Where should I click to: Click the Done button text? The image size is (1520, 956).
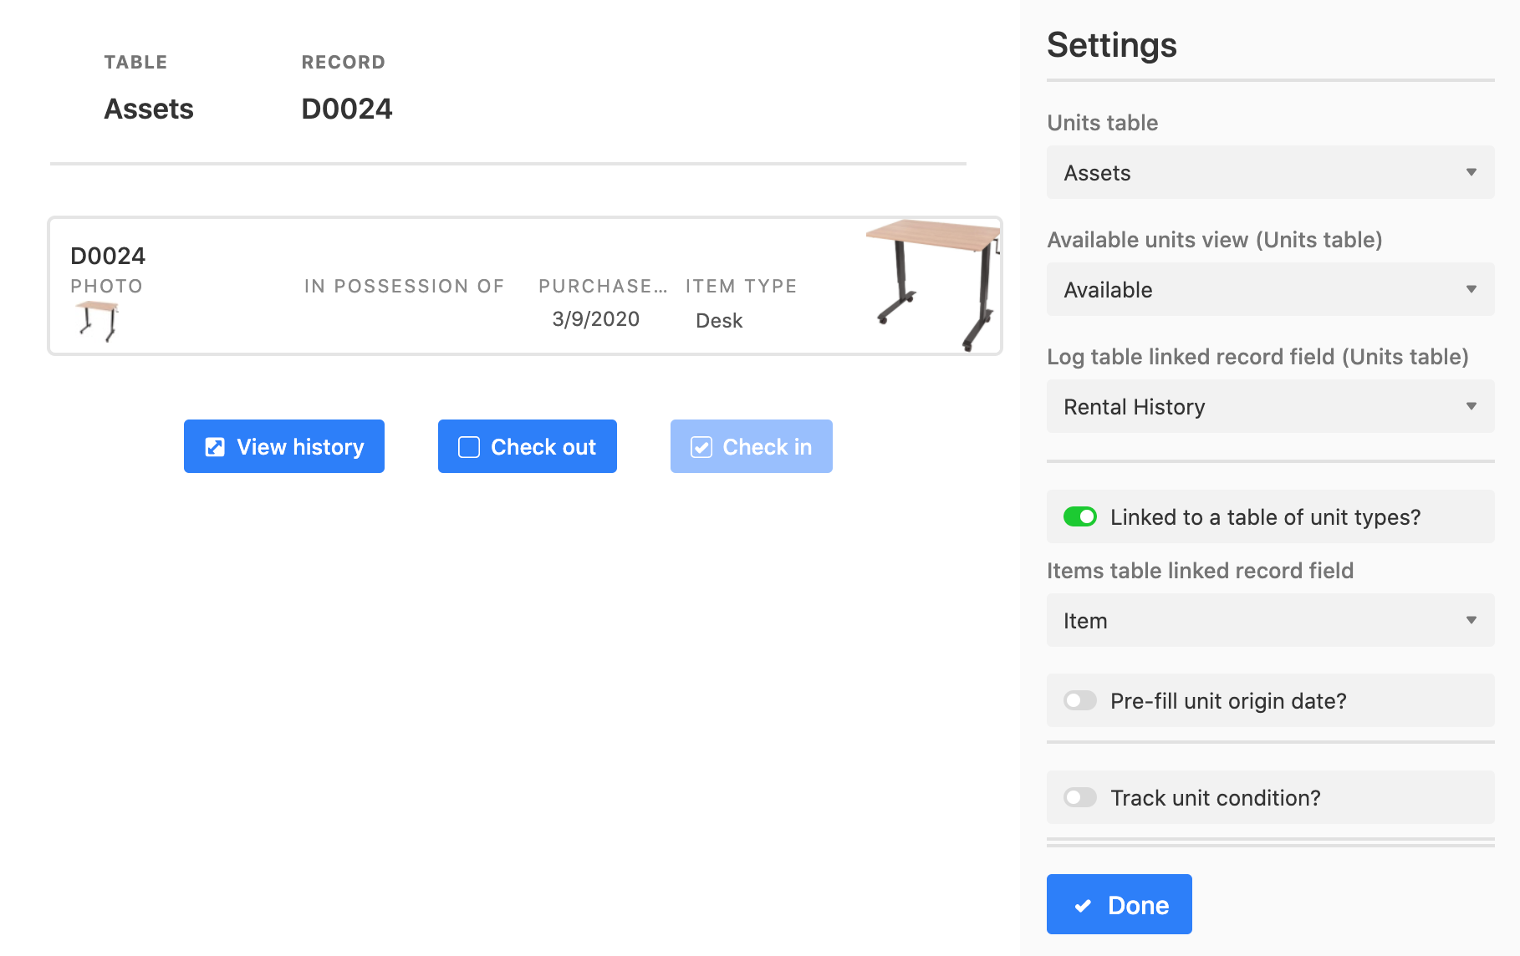tap(1138, 905)
